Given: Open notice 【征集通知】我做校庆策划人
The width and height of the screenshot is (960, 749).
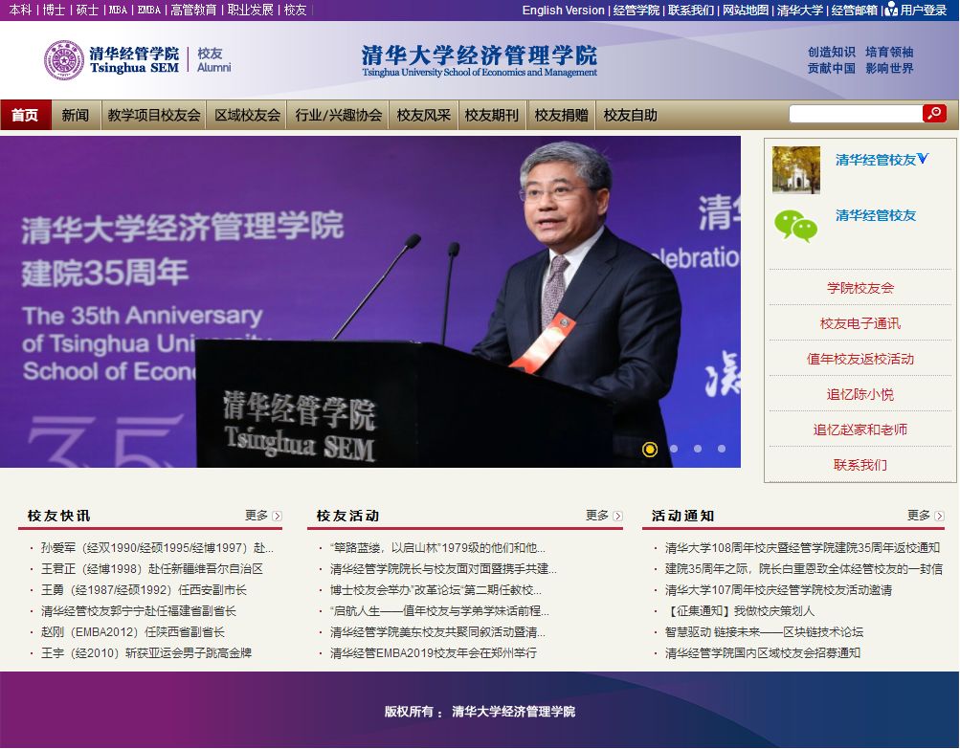Looking at the screenshot, I should coord(740,610).
